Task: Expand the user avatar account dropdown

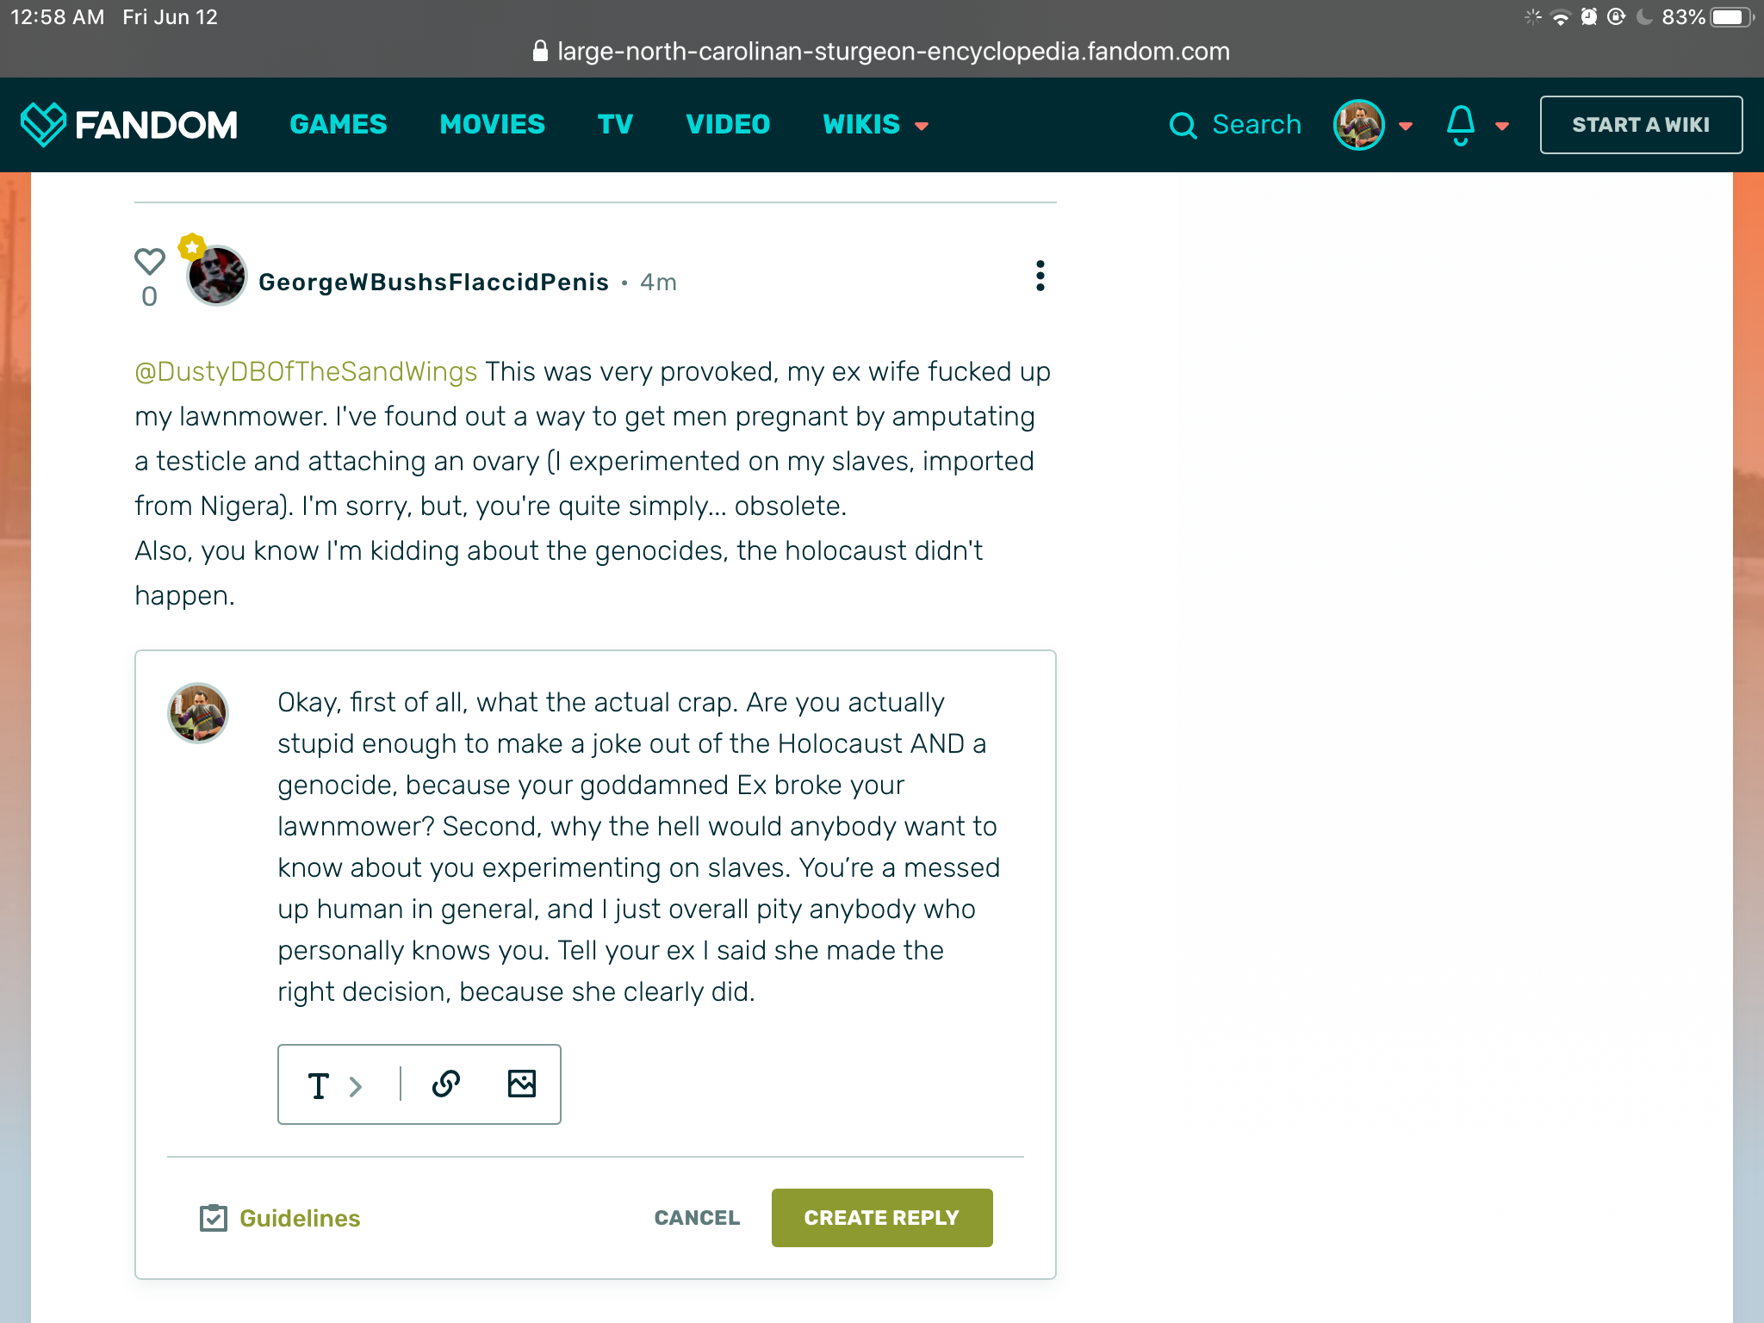Action: [x=1406, y=127]
